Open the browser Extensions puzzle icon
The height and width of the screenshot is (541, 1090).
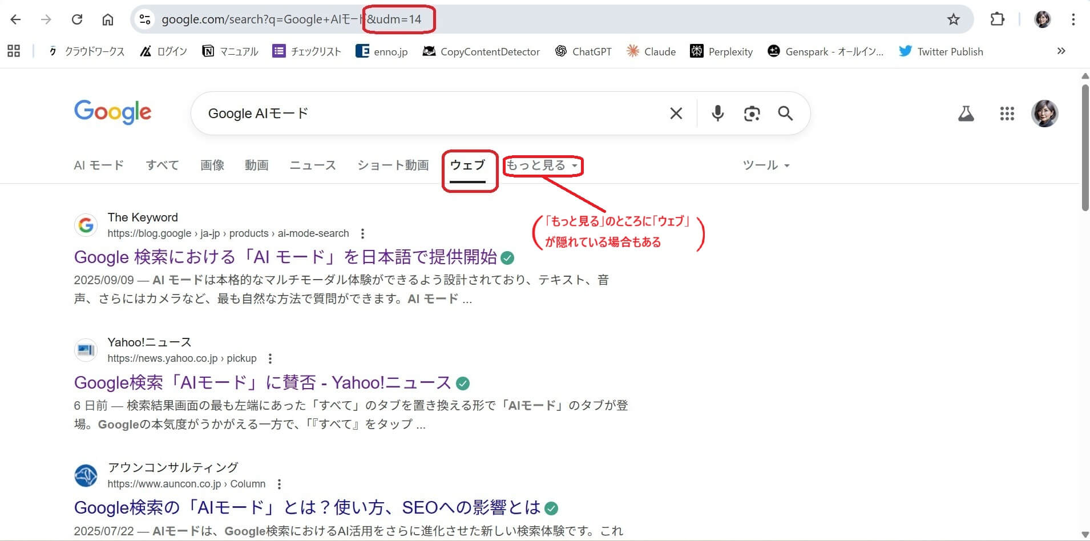(x=997, y=19)
